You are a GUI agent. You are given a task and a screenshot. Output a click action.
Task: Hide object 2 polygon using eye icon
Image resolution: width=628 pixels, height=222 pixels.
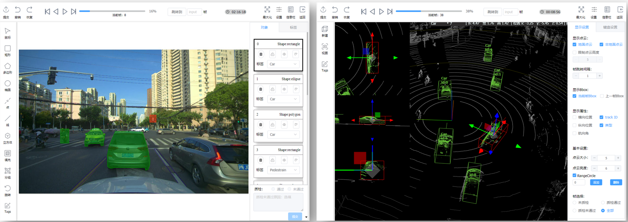[x=284, y=125]
